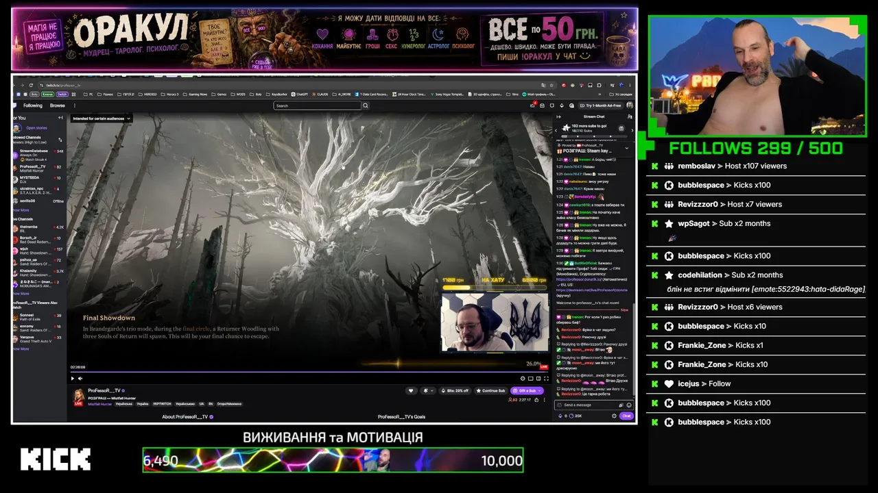Expand the pinned РОЗІГРАШ chat message
The image size is (878, 493).
(x=626, y=148)
